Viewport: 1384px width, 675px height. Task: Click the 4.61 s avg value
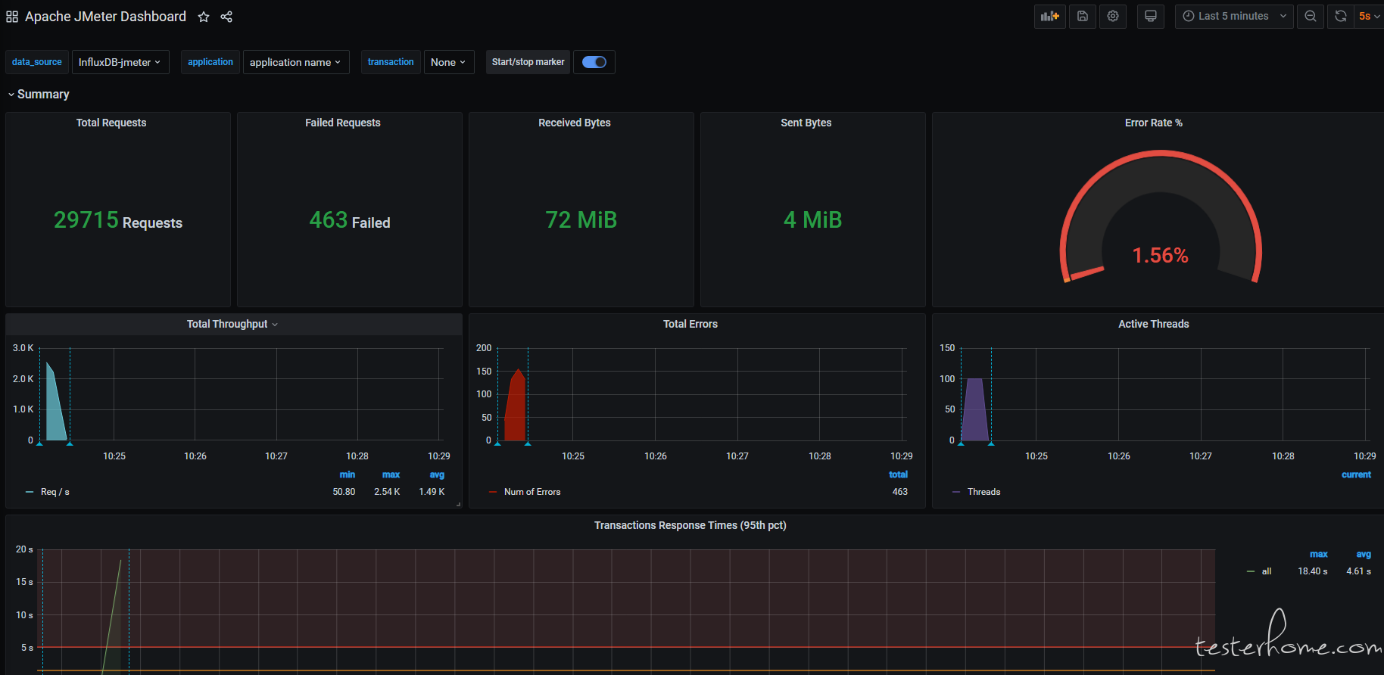tap(1359, 571)
